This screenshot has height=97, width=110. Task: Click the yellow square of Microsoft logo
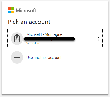(13, 12)
